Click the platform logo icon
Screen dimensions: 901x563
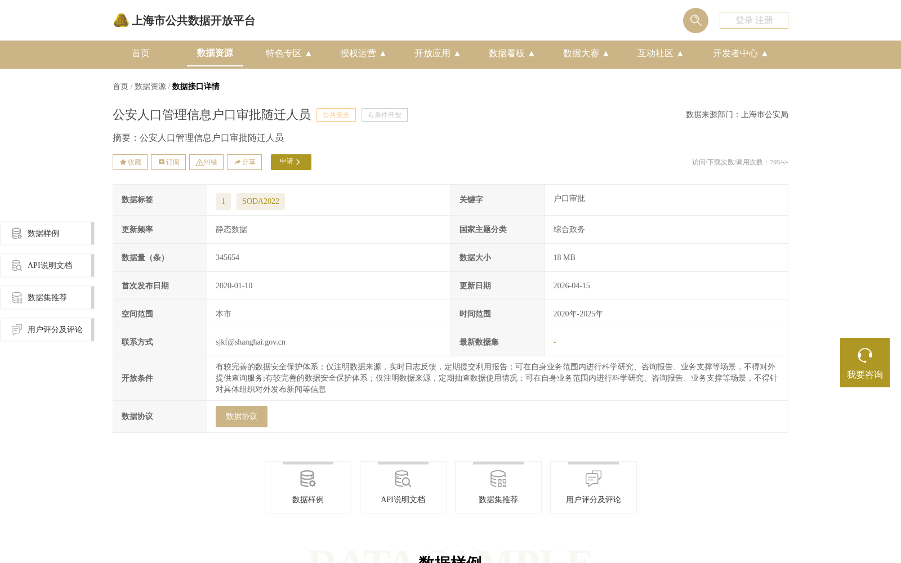pyautogui.click(x=121, y=20)
